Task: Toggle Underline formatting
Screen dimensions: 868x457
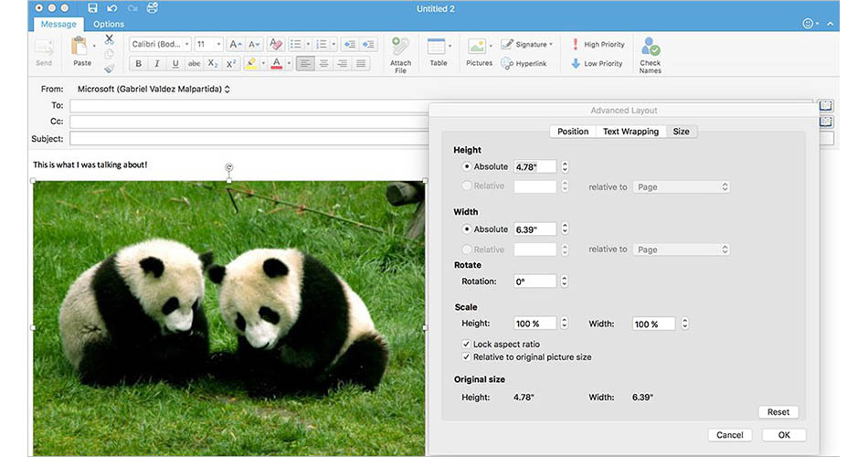Action: pyautogui.click(x=175, y=64)
